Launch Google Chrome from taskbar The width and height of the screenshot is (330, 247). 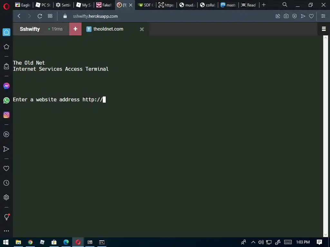[x=30, y=242]
